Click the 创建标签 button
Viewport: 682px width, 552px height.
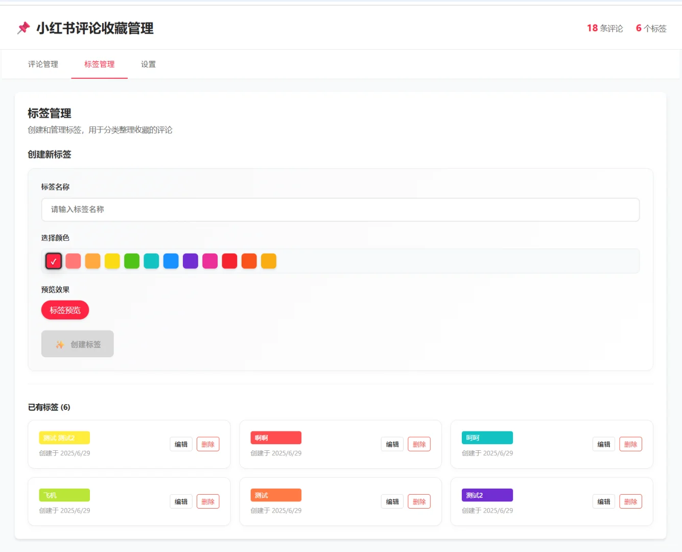coord(77,344)
